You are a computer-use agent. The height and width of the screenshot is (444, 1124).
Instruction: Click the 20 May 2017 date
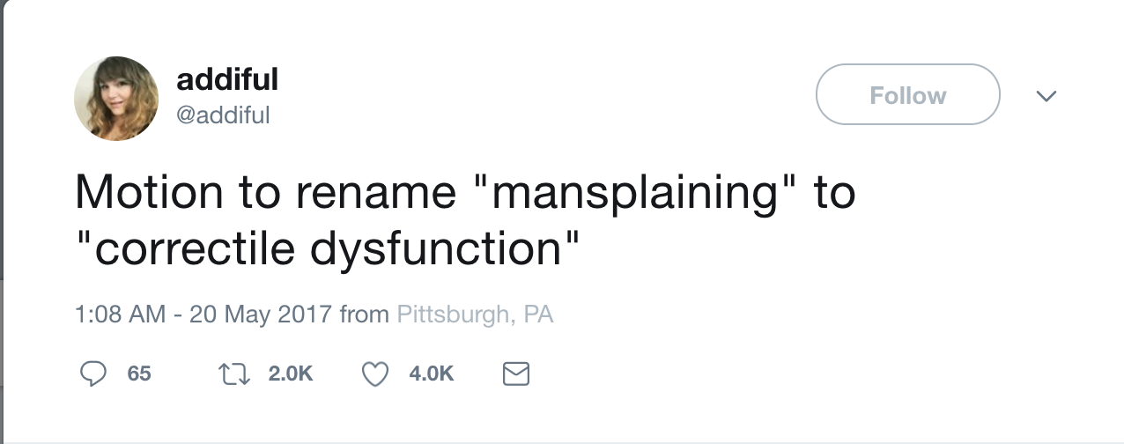260,314
